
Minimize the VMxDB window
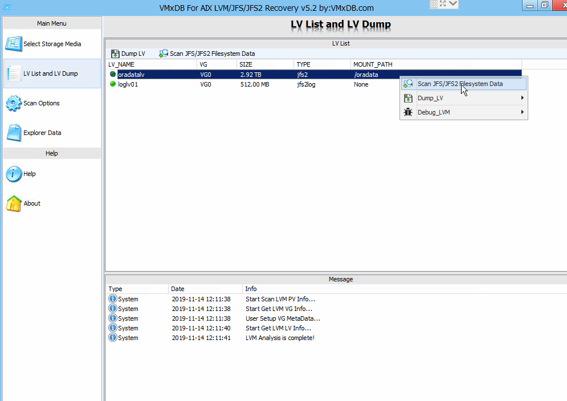(x=530, y=5)
